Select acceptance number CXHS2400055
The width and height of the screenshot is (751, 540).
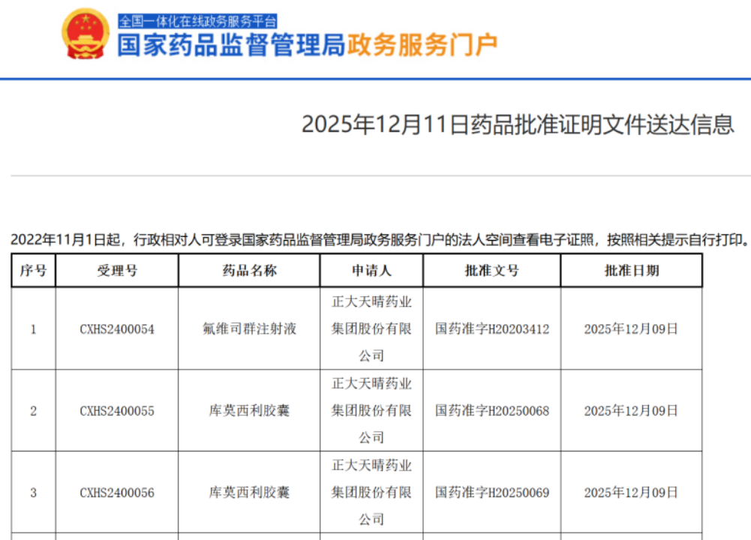point(117,411)
